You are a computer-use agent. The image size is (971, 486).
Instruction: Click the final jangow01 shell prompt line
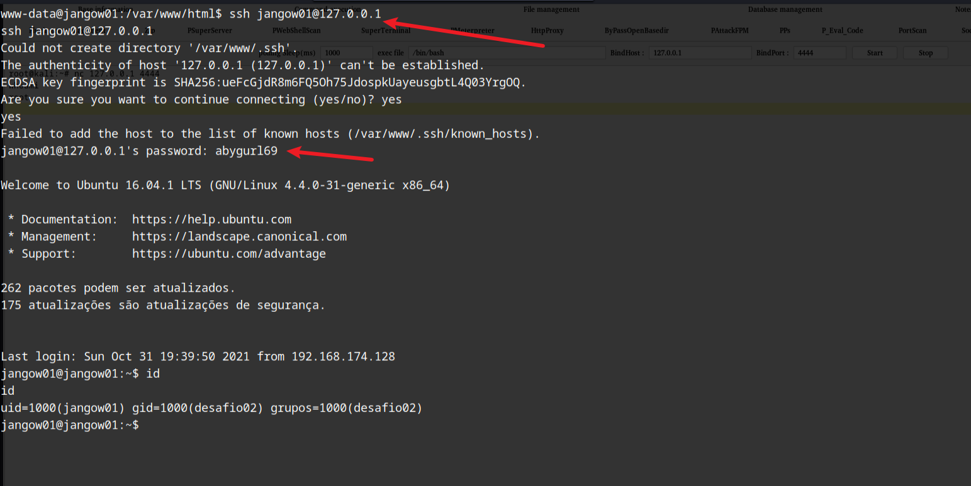coord(70,426)
